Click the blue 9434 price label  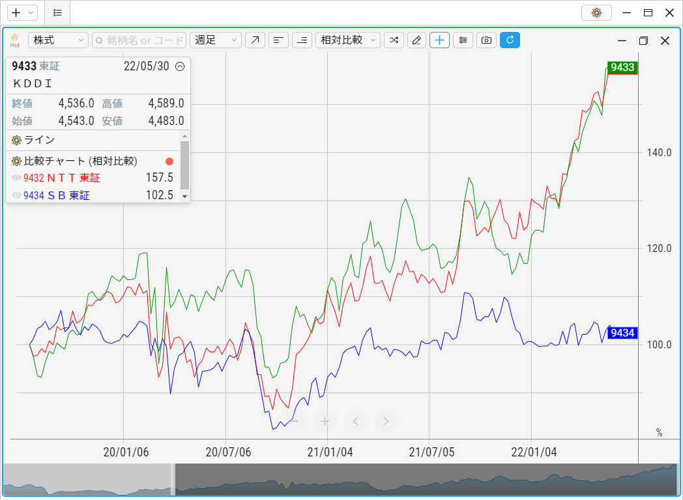[622, 333]
